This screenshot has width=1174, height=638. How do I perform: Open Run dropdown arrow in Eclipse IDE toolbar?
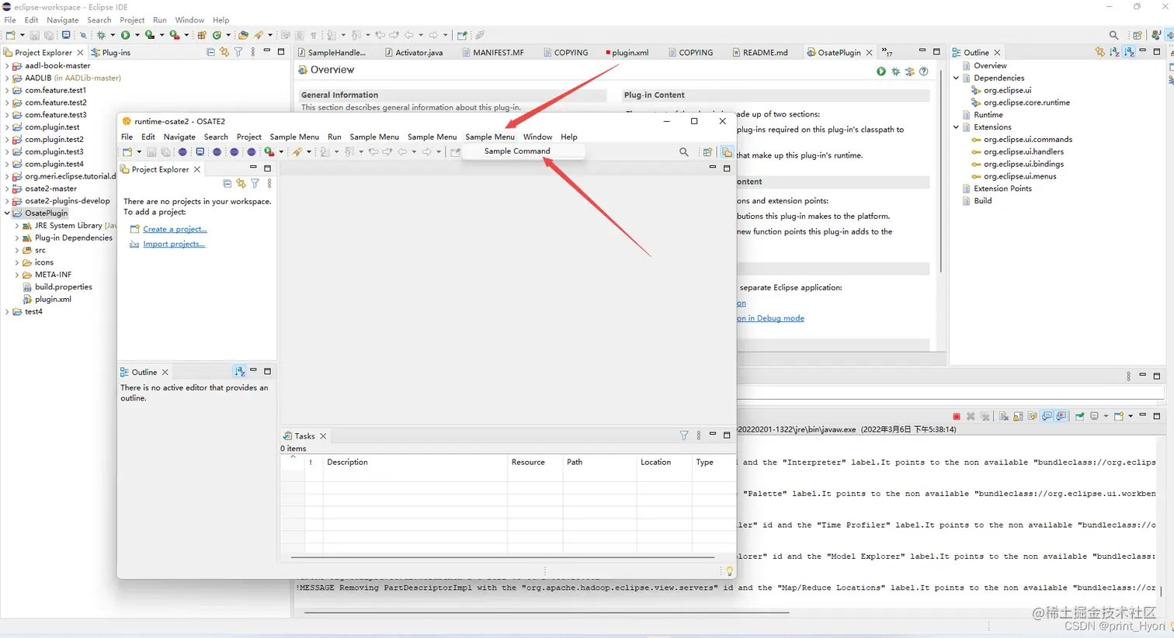click(137, 35)
